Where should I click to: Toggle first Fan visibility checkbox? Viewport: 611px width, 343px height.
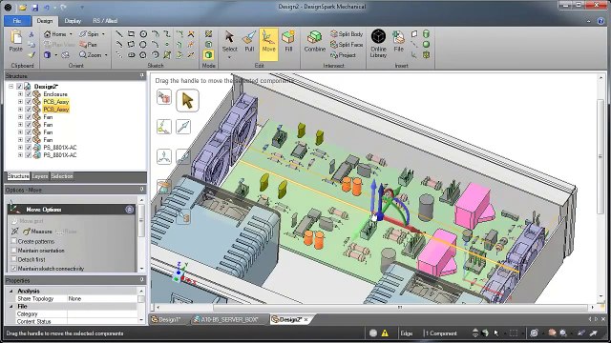[x=28, y=116]
